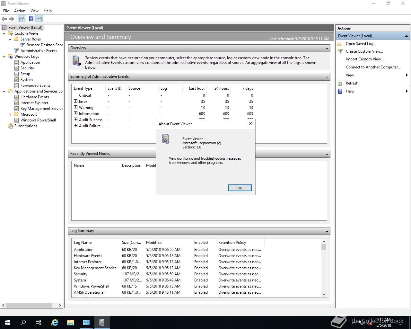Collapse Applications and Services Logs node
This screenshot has width=411, height=329.
point(4,91)
